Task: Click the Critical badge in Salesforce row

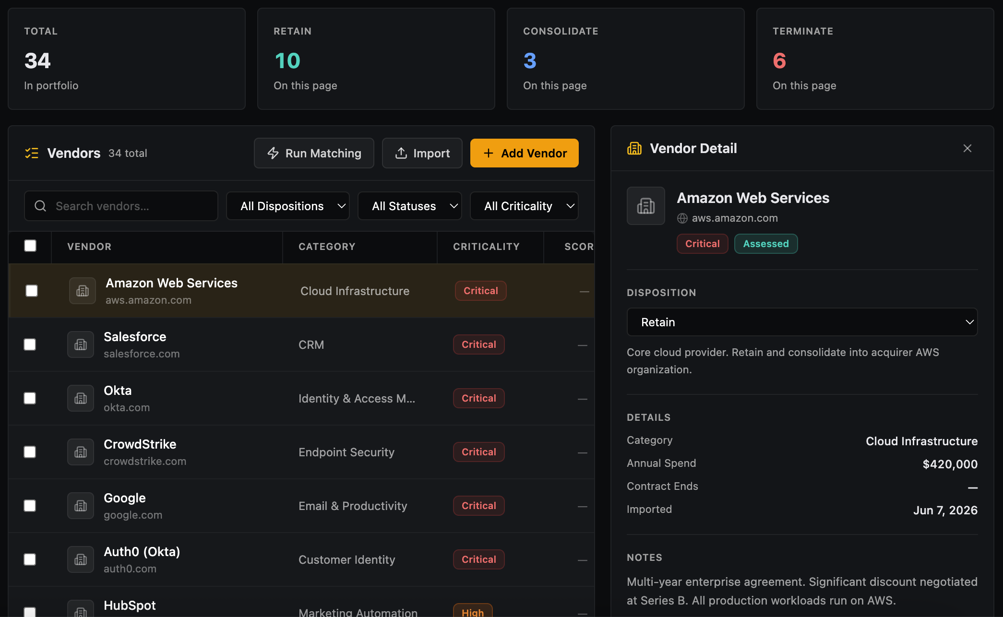Action: (479, 344)
